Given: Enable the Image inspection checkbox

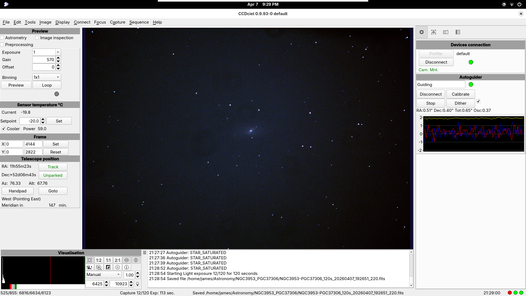Looking at the screenshot, I should coord(37,38).
